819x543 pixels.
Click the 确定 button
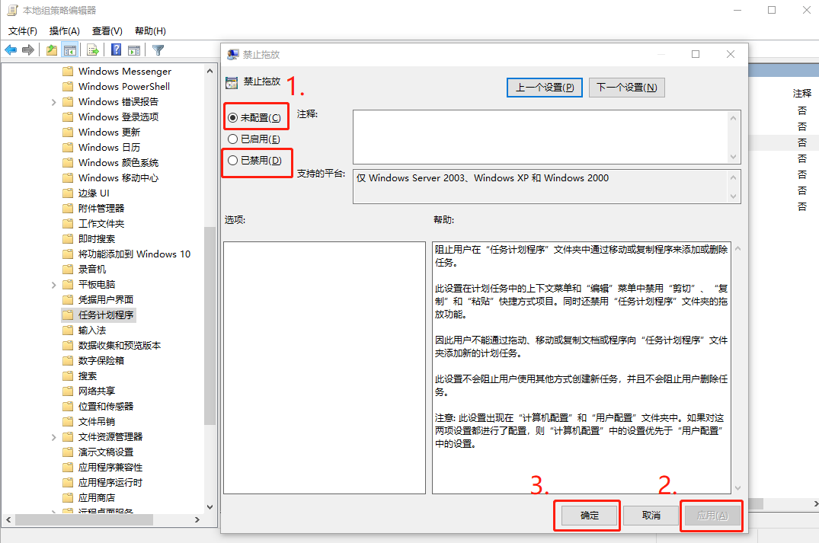pyautogui.click(x=589, y=516)
